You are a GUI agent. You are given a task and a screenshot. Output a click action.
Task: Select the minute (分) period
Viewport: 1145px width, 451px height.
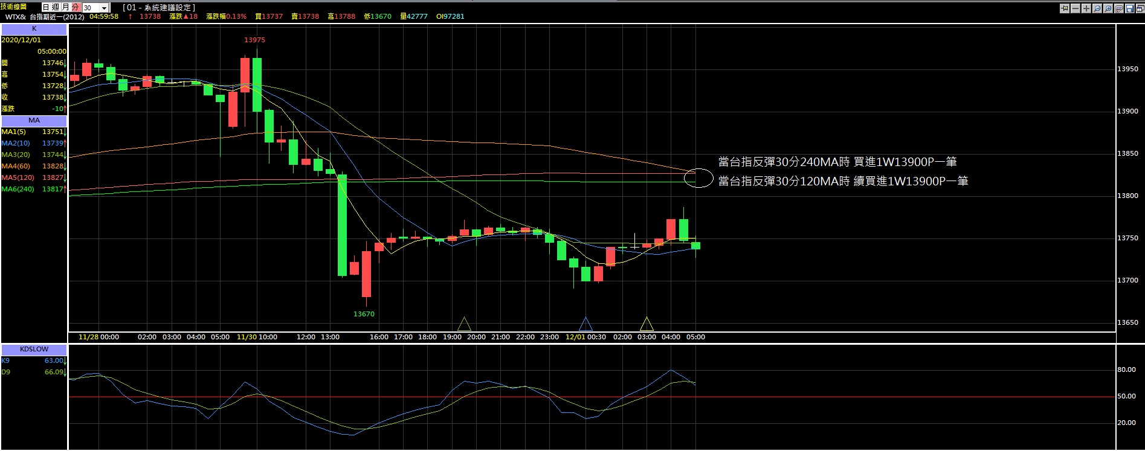(76, 7)
